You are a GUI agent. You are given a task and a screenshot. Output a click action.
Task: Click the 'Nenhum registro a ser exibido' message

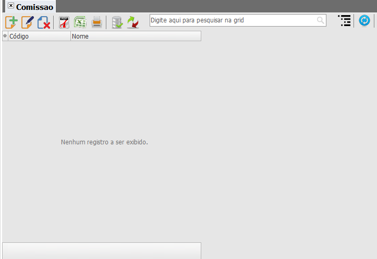(x=104, y=142)
